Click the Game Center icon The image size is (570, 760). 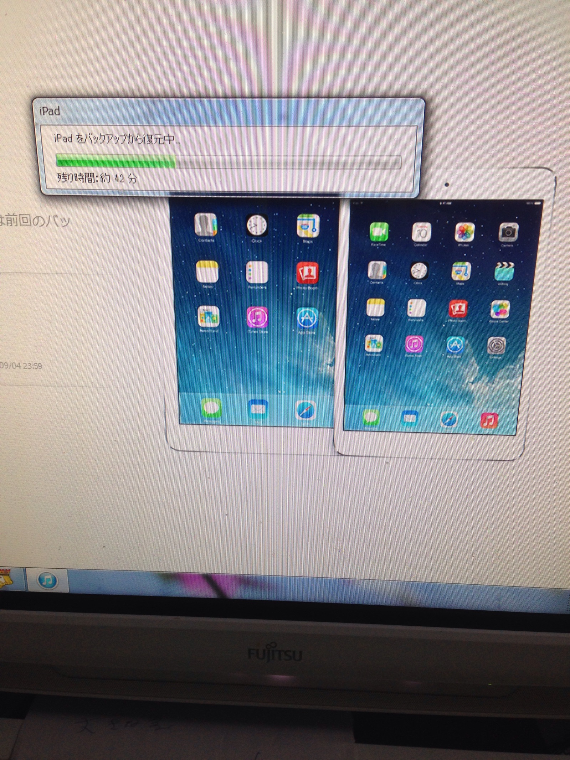click(x=500, y=309)
